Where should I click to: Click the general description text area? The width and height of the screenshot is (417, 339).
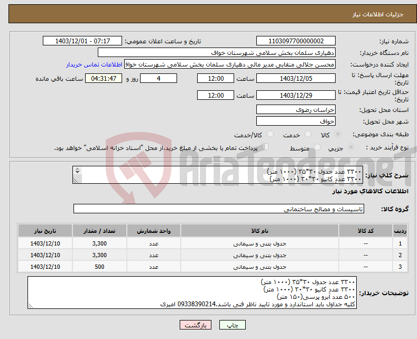[x=218, y=175]
